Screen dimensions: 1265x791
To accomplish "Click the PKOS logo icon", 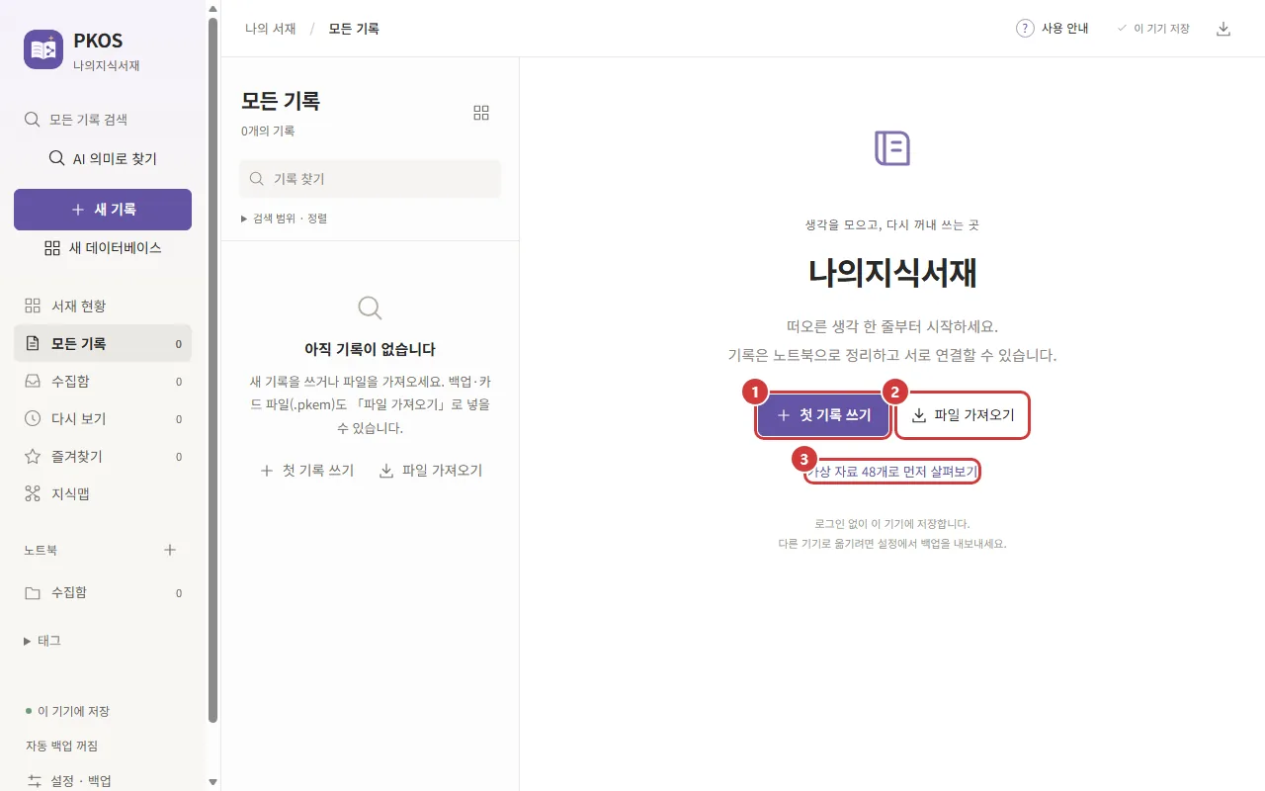I will point(43,49).
